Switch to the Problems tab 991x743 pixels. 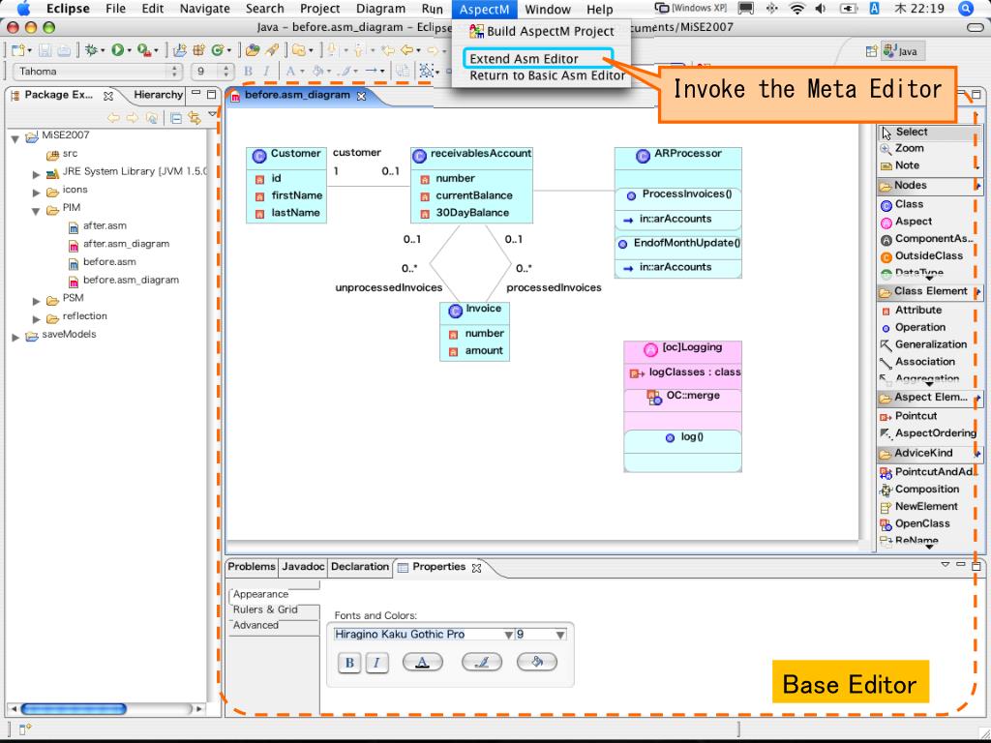coord(252,567)
